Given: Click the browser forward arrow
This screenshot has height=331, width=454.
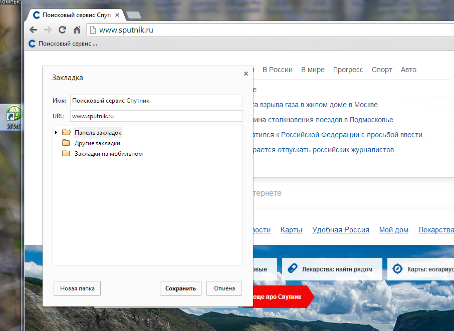Looking at the screenshot, I should point(48,30).
